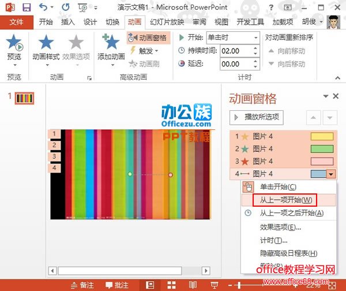Click into the Delay field 00.00
The height and width of the screenshot is (291, 346).
(x=236, y=64)
